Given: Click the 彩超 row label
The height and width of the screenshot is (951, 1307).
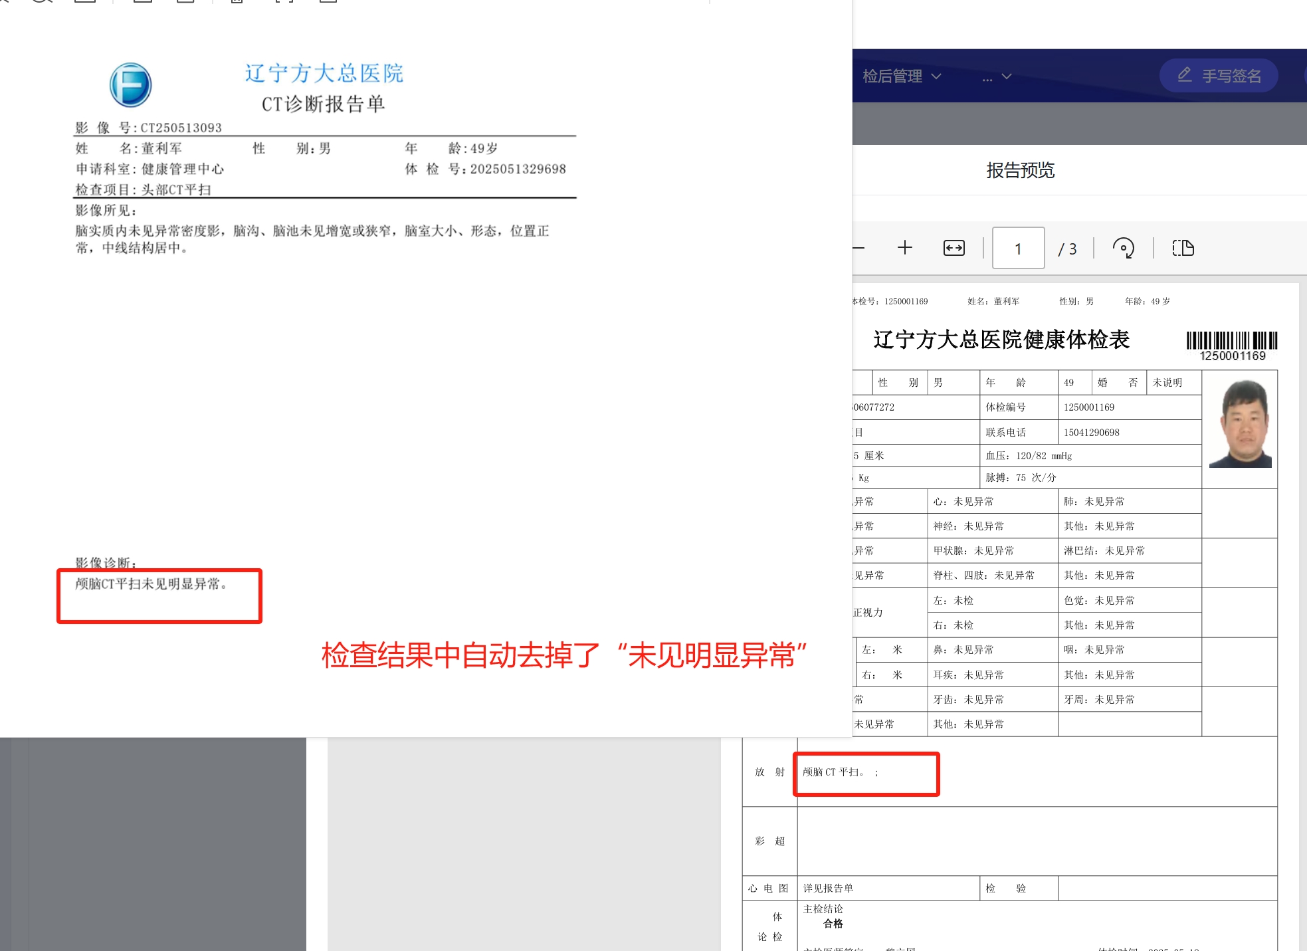Looking at the screenshot, I should 769,841.
